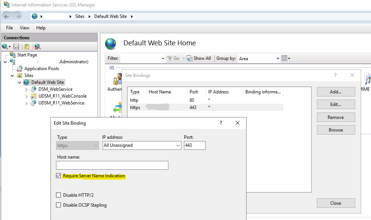This screenshot has height=220, width=371.
Task: Click the IIS Manager title bar icon
Action: 6,5
